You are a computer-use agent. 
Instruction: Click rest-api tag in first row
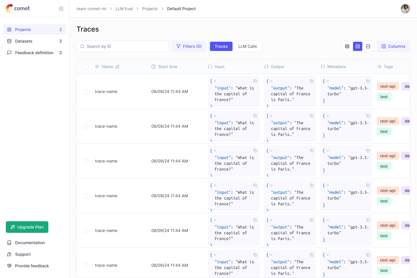click(388, 86)
